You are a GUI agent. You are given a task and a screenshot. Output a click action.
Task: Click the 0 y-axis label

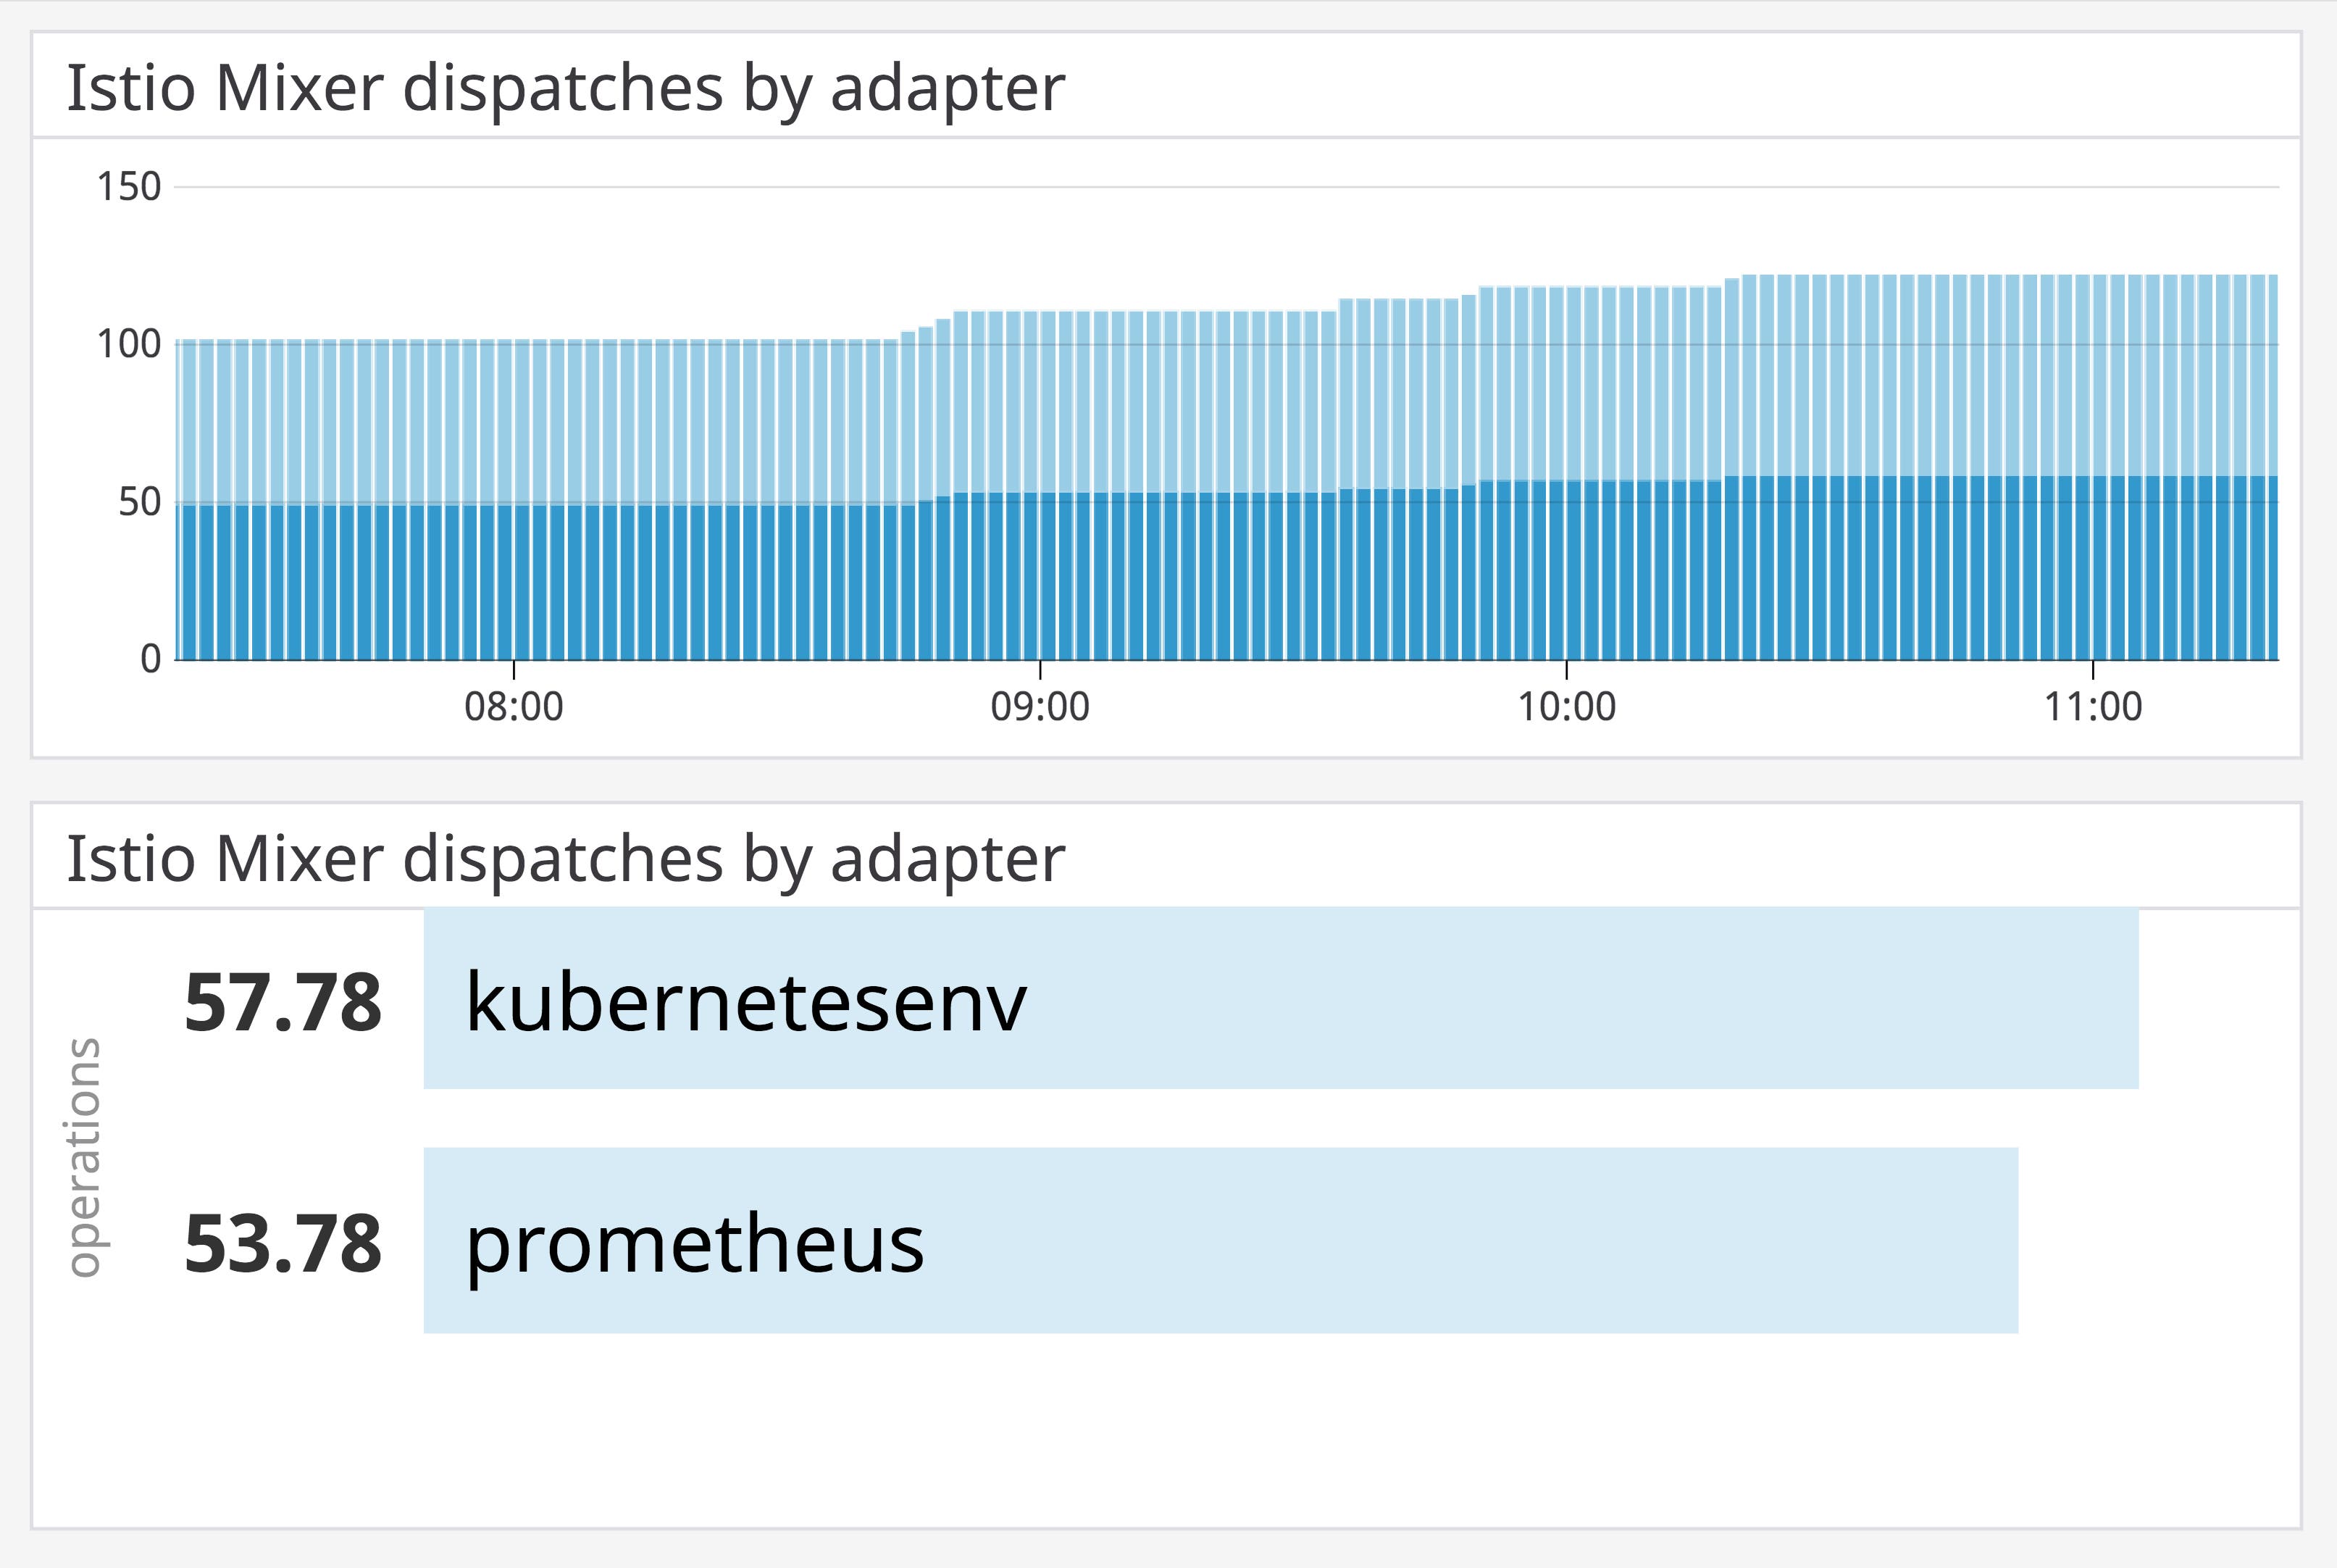coord(150,659)
